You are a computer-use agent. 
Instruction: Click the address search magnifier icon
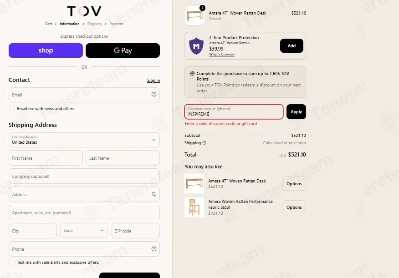[x=154, y=194]
